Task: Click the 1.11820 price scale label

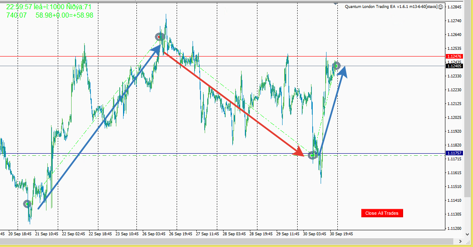Action: click(x=454, y=145)
